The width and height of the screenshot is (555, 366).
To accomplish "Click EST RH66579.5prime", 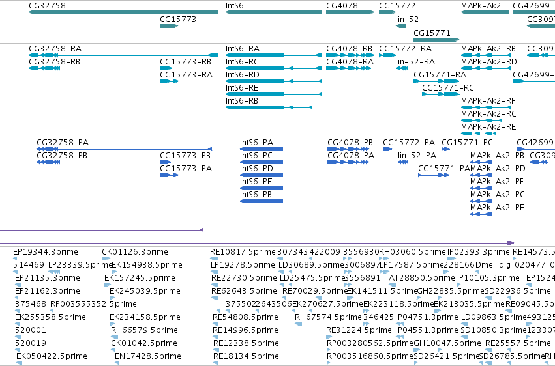I will [x=113, y=337].
